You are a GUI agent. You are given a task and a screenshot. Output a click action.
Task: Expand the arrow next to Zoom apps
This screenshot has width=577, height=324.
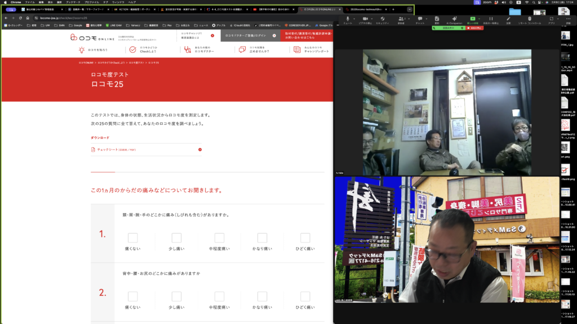(558, 19)
